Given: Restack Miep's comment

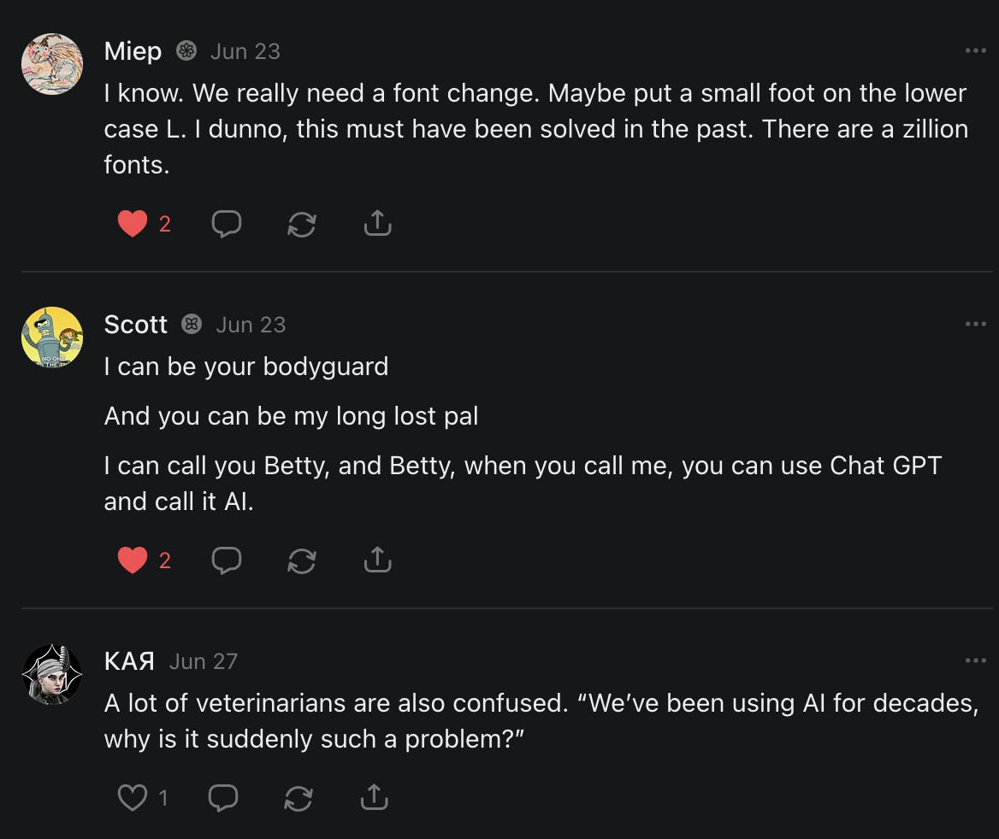Looking at the screenshot, I should click(302, 224).
